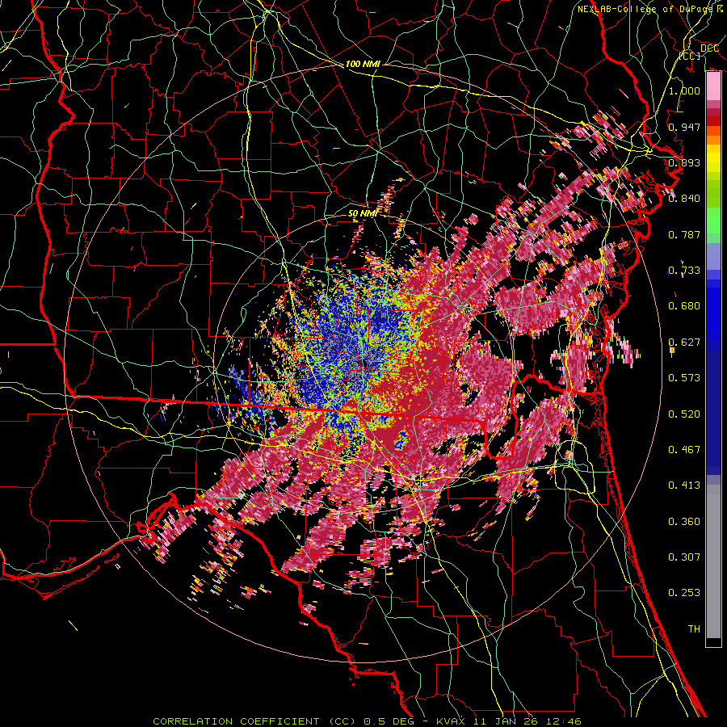Pick the orange segment of color bar
Image resolution: width=727 pixels, height=727 pixels.
pos(713,140)
